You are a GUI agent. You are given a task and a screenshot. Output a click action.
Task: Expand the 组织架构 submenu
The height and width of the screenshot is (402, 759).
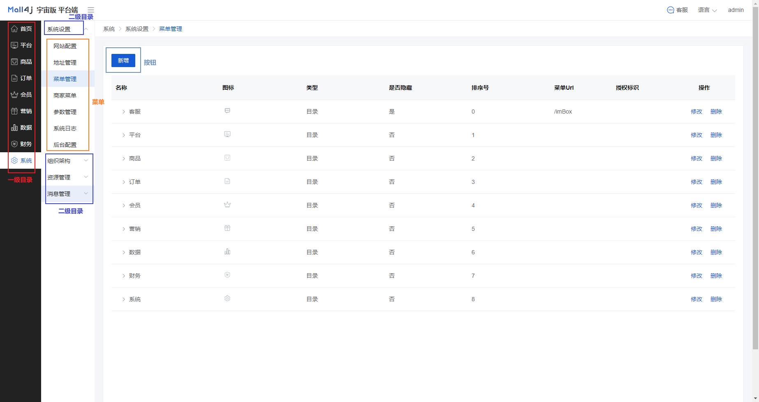pyautogui.click(x=68, y=161)
